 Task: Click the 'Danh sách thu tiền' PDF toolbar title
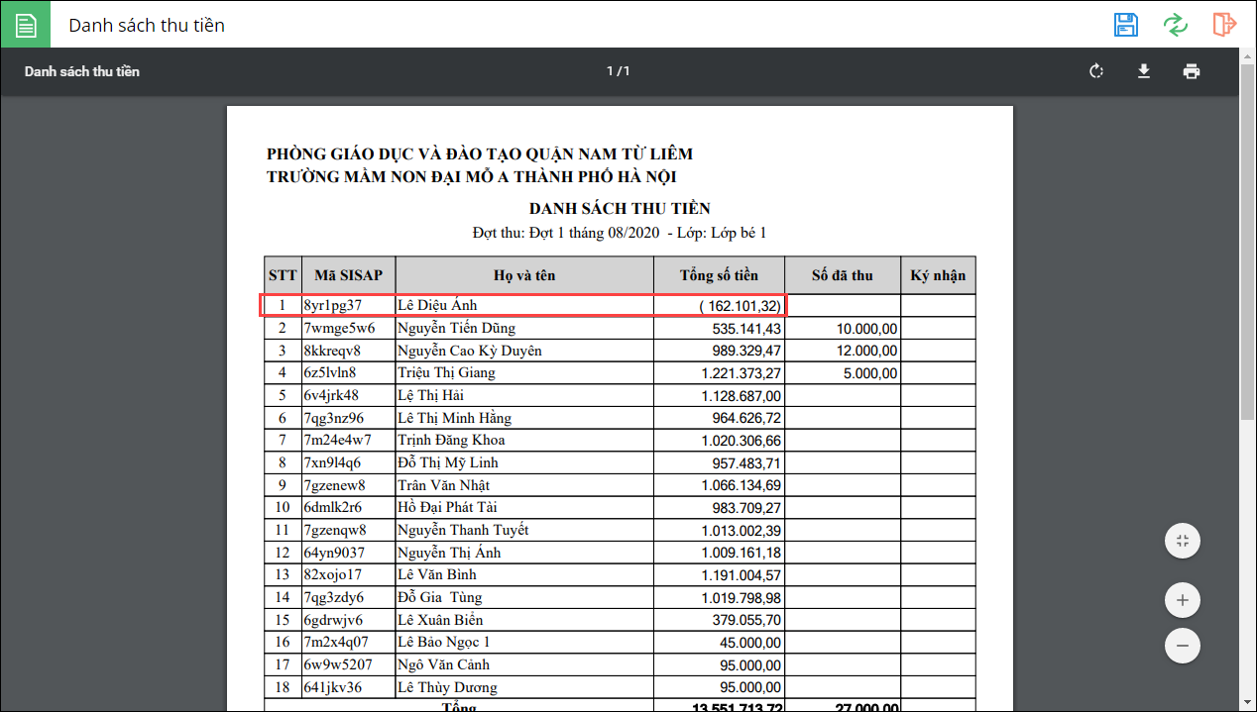pos(82,71)
